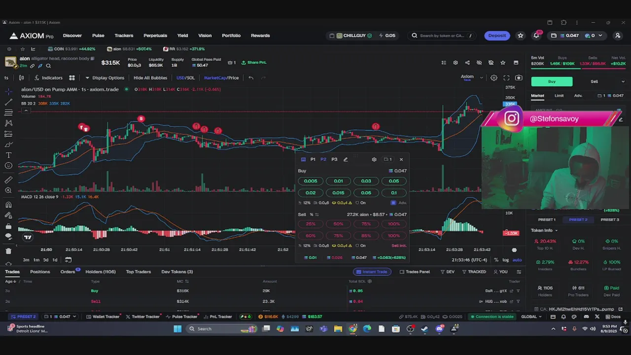The height and width of the screenshot is (355, 631).
Task: Enter fullscreen chart mode
Action: (506, 78)
